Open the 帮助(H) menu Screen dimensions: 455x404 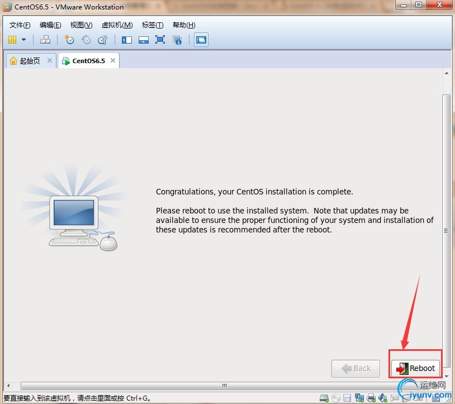coord(184,25)
